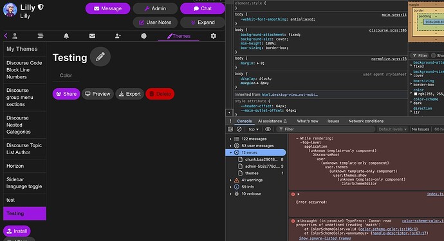This screenshot has height=241, width=444.
Task: Go back using the purple left chevron
Action: point(6,36)
